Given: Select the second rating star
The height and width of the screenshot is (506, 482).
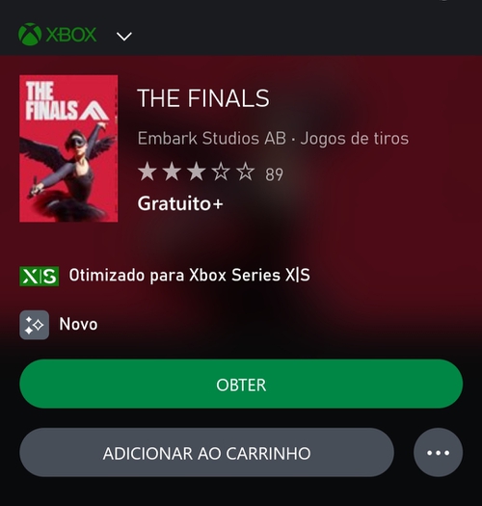Looking at the screenshot, I should tap(172, 172).
